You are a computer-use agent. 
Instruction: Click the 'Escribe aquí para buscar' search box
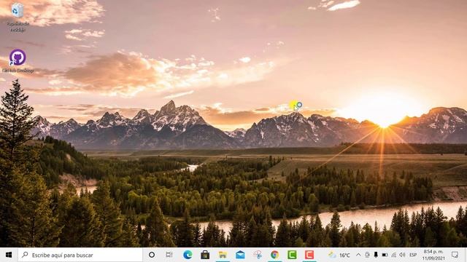[80, 255]
